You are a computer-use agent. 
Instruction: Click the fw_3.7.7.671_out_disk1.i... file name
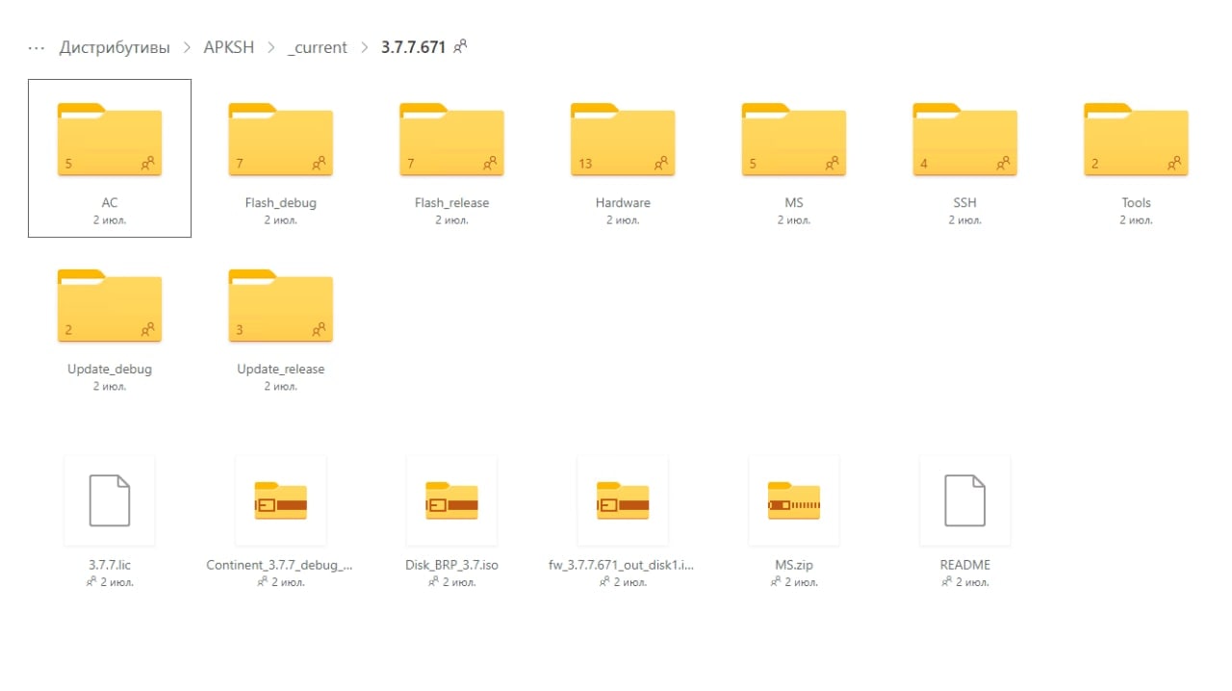coord(623,565)
